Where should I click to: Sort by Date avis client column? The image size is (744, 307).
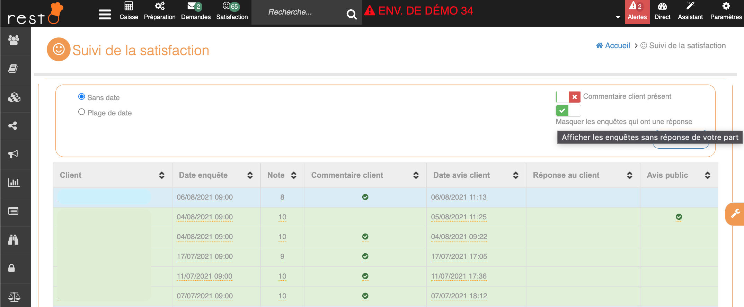515,175
